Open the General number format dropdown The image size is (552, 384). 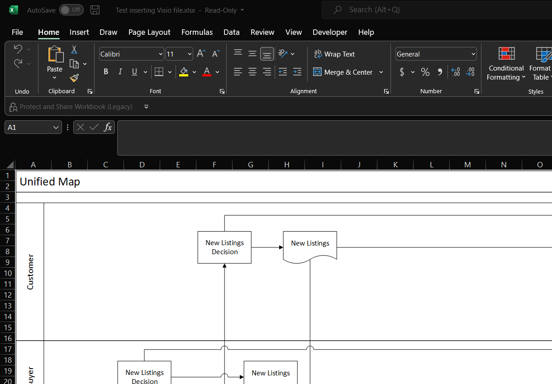click(x=473, y=54)
